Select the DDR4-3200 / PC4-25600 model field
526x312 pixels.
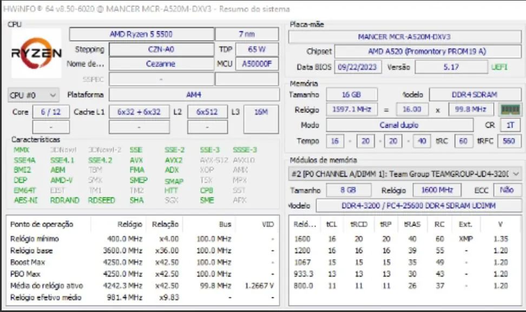point(418,205)
